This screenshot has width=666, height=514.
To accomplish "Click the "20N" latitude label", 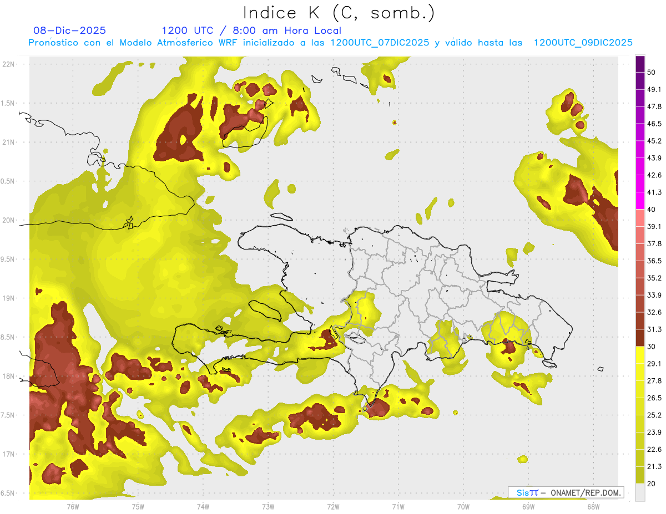I will tap(8, 220).
